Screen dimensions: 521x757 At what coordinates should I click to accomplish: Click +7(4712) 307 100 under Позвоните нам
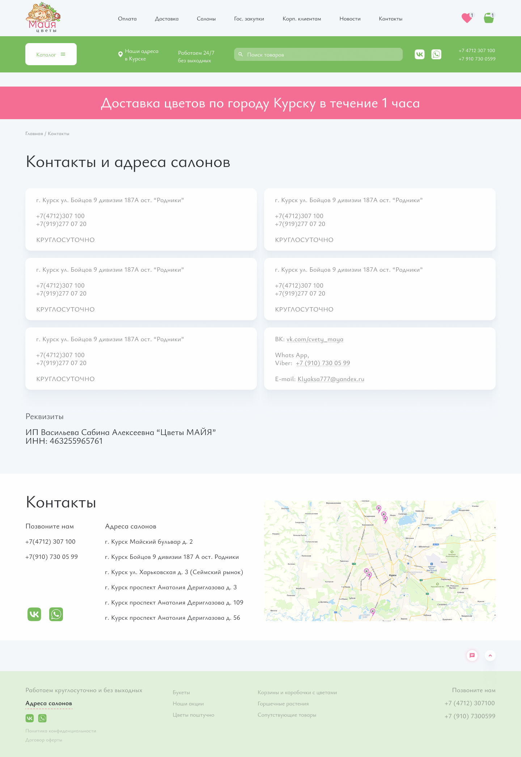tap(50, 541)
